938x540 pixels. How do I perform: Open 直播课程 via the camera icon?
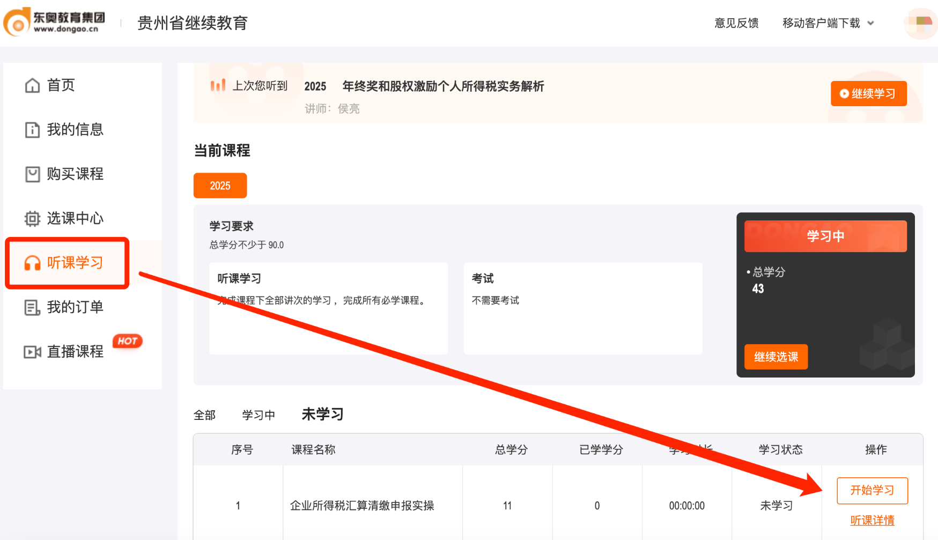click(32, 352)
